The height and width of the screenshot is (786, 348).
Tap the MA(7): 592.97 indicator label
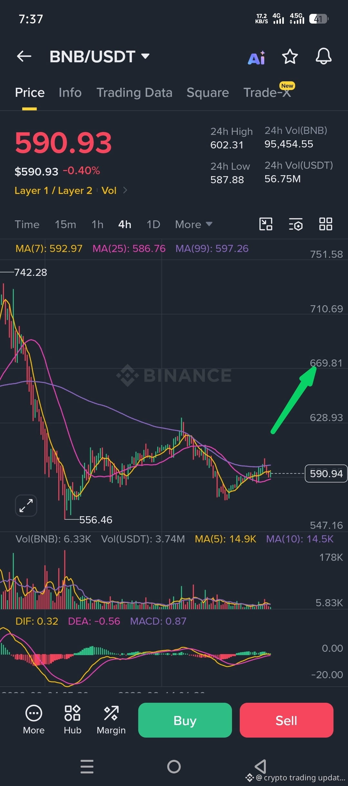click(49, 248)
